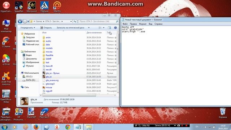Open the Вид menu in Notepad
231x130 pixels.
(x=151, y=24)
